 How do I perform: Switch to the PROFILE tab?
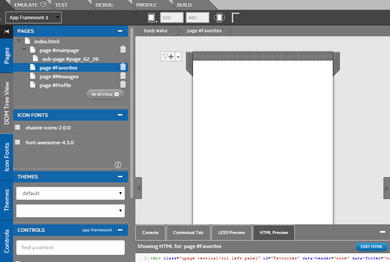146,5
